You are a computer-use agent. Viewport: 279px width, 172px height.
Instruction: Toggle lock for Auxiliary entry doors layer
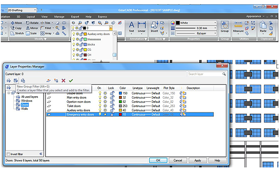click(112, 110)
